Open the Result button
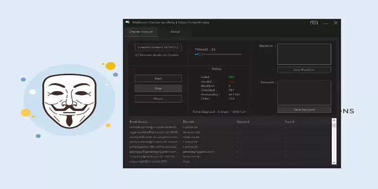 click(x=158, y=99)
